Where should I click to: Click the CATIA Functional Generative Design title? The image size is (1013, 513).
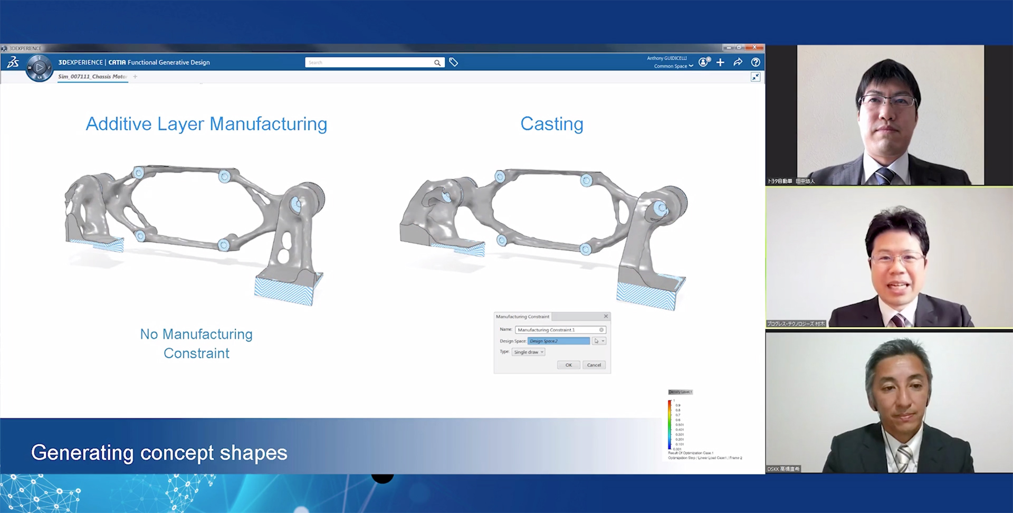(x=159, y=62)
